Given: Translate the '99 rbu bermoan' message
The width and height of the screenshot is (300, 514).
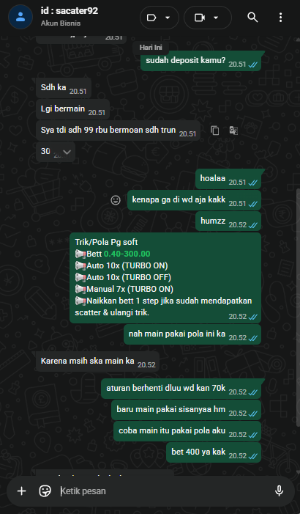Looking at the screenshot, I should pyautogui.click(x=233, y=131).
